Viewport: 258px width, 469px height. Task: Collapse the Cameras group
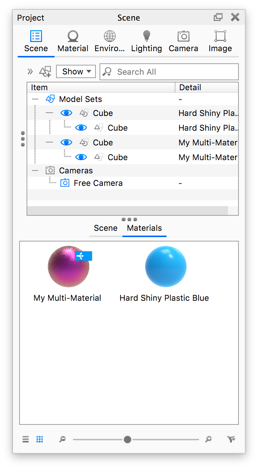pos(35,170)
